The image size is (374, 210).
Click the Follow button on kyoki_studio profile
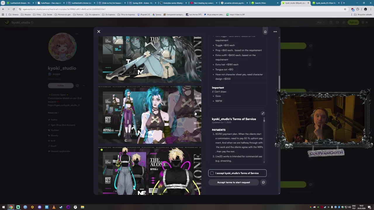pyautogui.click(x=61, y=85)
